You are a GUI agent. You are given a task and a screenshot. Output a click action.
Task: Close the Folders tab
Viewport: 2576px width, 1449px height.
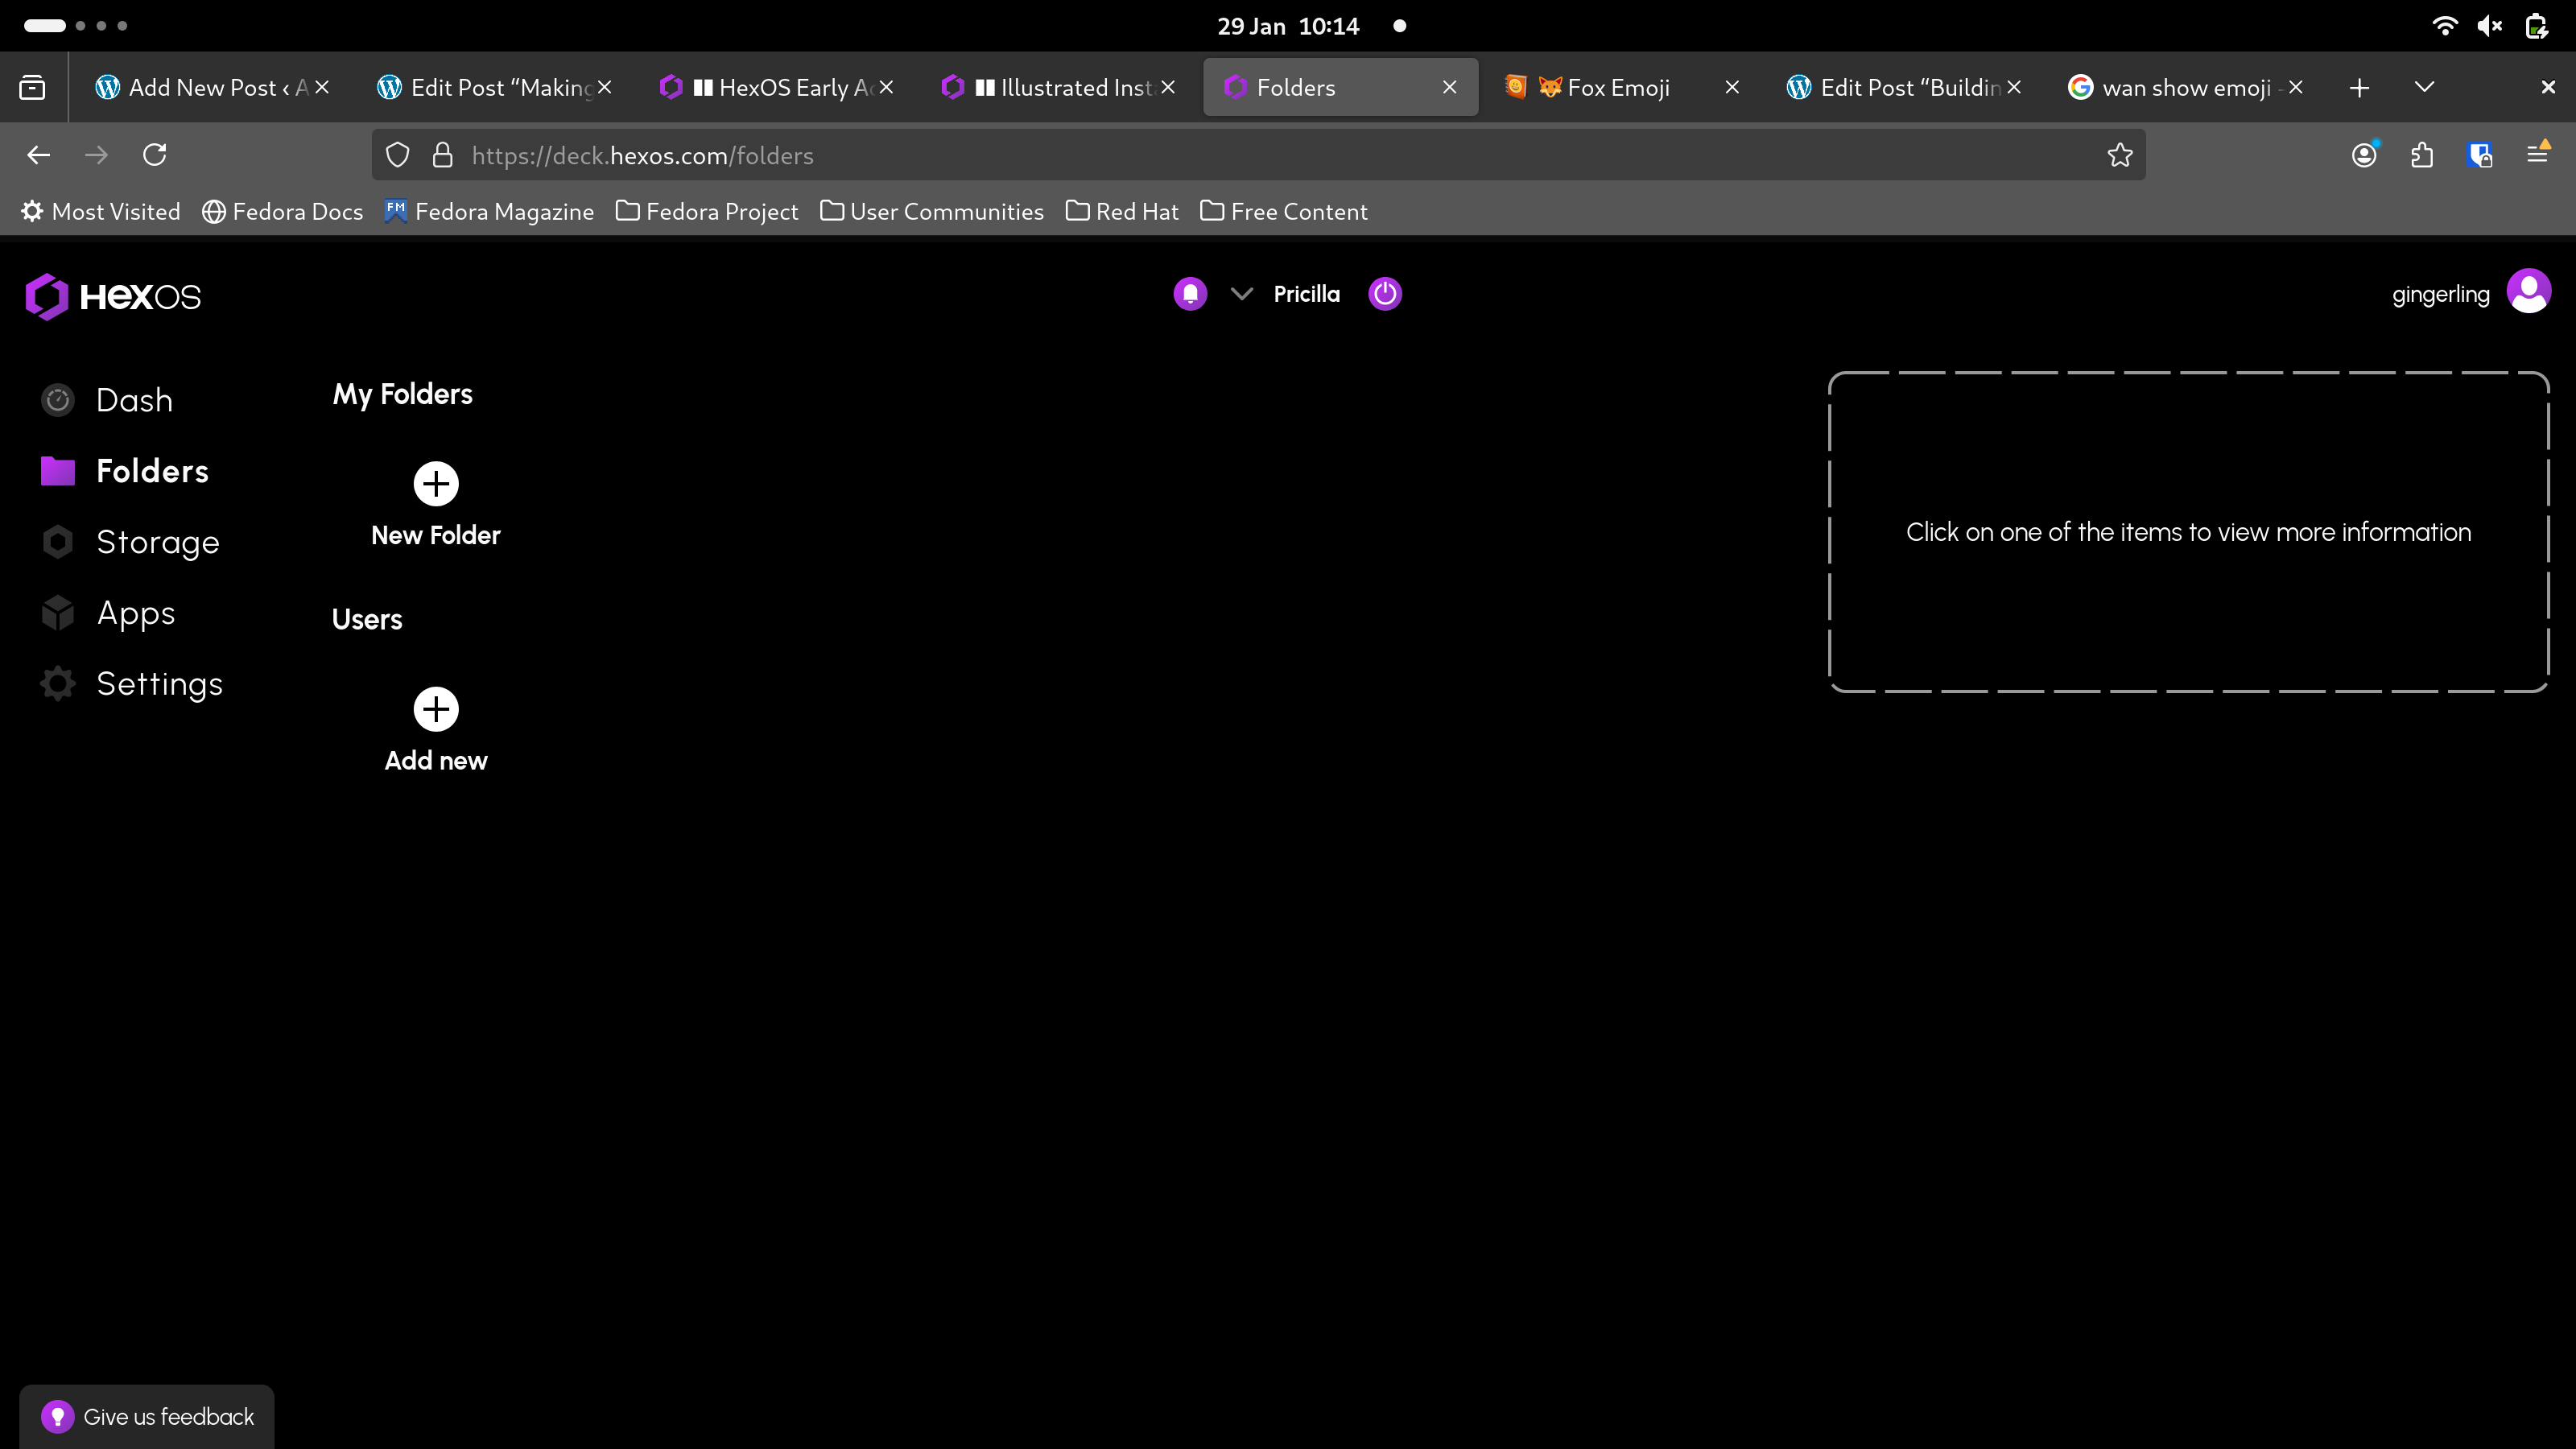click(x=1449, y=87)
